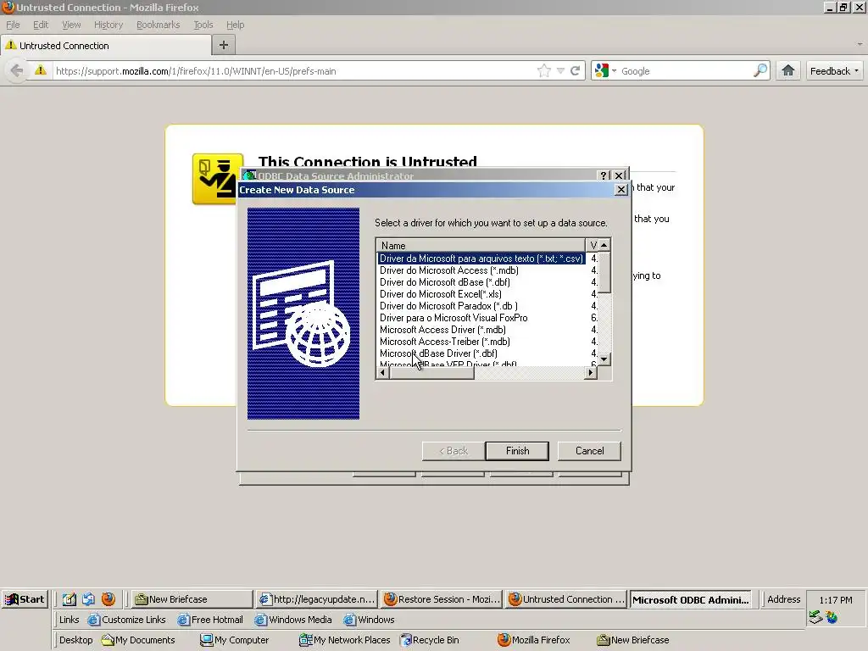The height and width of the screenshot is (651, 868).
Task: Switch to Restore Session taskbar button
Action: click(x=442, y=599)
